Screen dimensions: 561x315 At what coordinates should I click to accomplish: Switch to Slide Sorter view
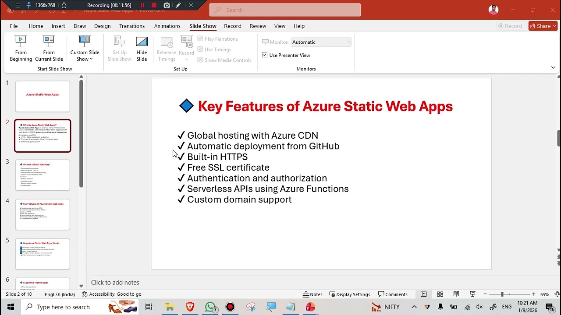click(440, 294)
